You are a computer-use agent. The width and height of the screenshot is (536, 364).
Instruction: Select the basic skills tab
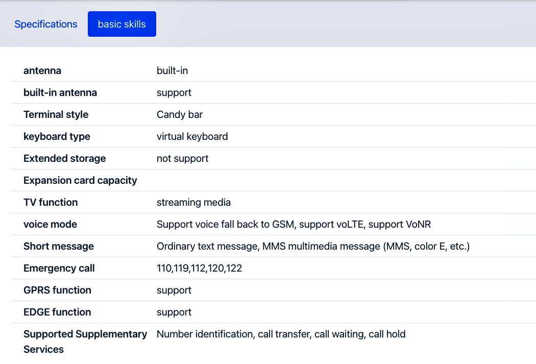coord(121,24)
